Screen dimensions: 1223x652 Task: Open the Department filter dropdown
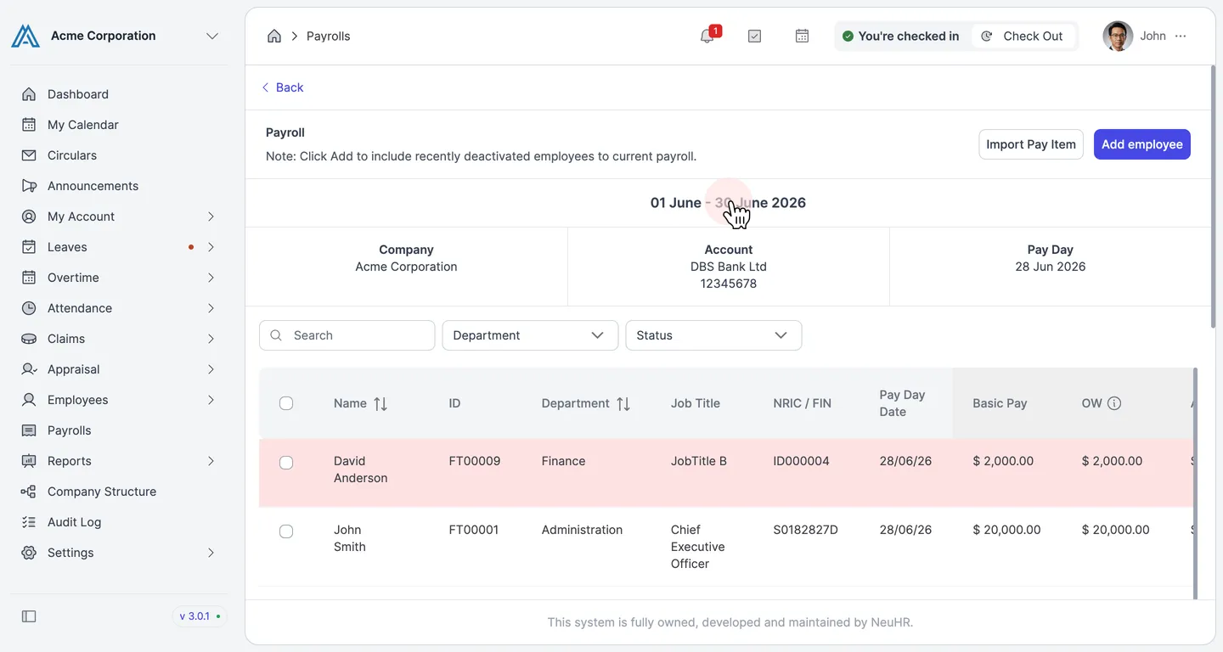click(530, 335)
